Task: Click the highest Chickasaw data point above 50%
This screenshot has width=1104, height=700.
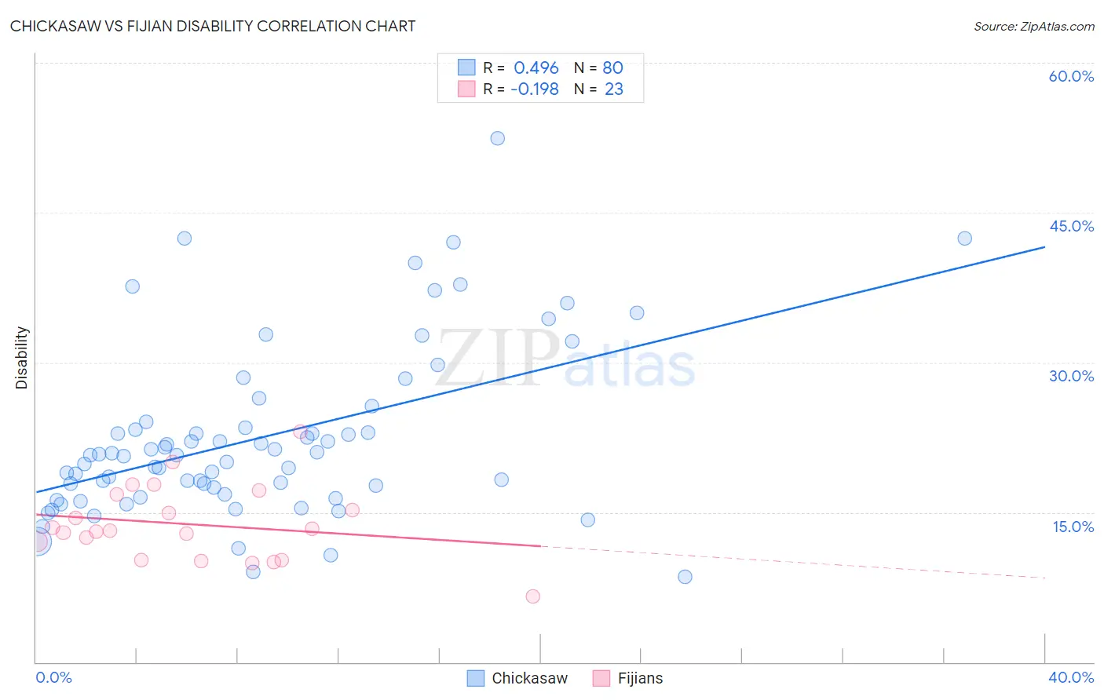Action: click(x=498, y=138)
